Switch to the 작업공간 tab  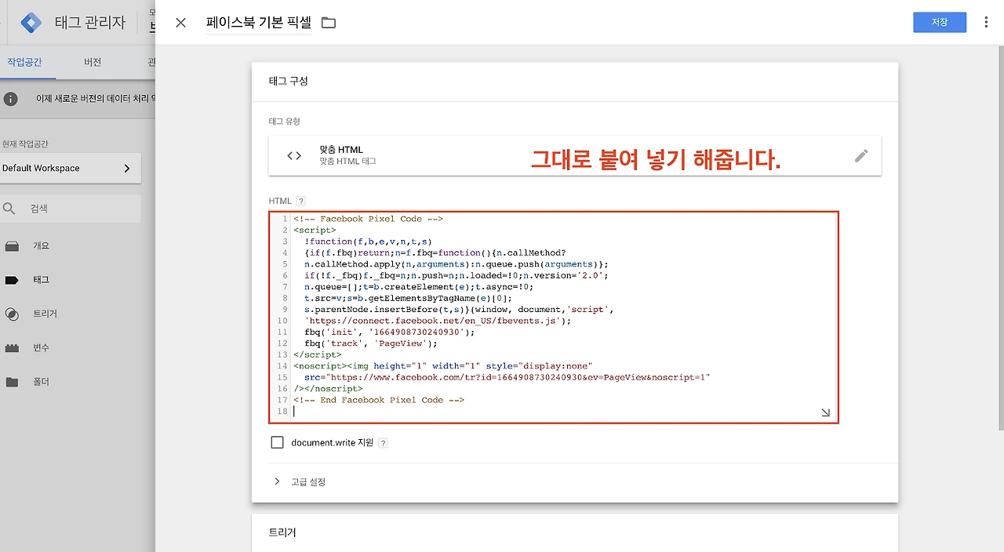24,62
